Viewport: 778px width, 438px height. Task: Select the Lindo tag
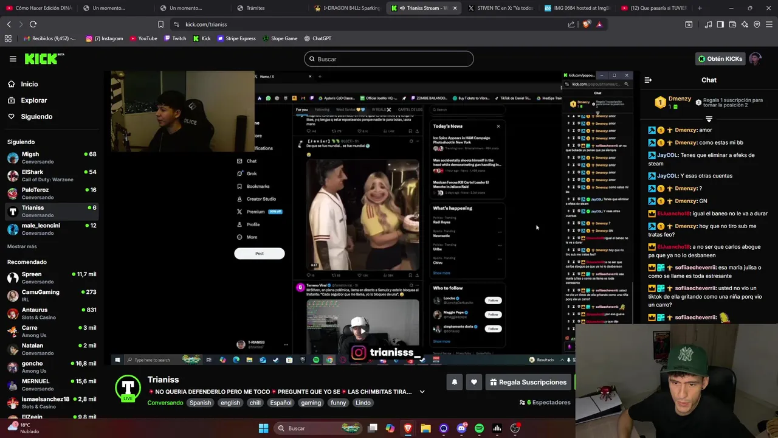pyautogui.click(x=363, y=403)
